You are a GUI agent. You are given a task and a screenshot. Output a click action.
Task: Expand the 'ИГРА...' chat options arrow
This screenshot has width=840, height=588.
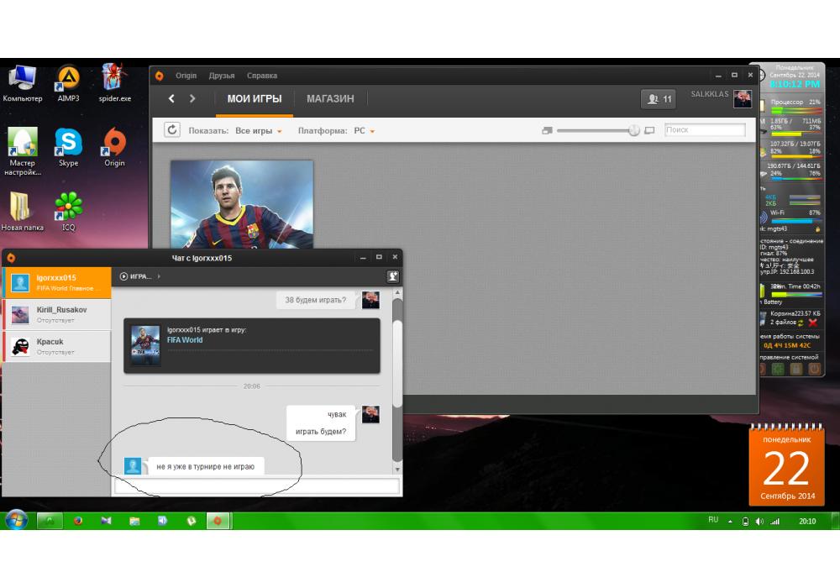tap(159, 276)
